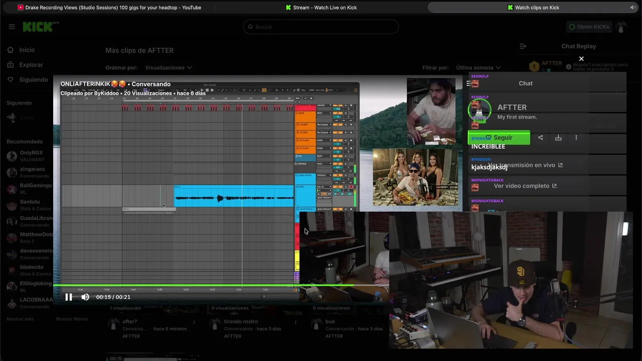Click the Home icon beside Inicio
642x361 pixels.
(11, 50)
